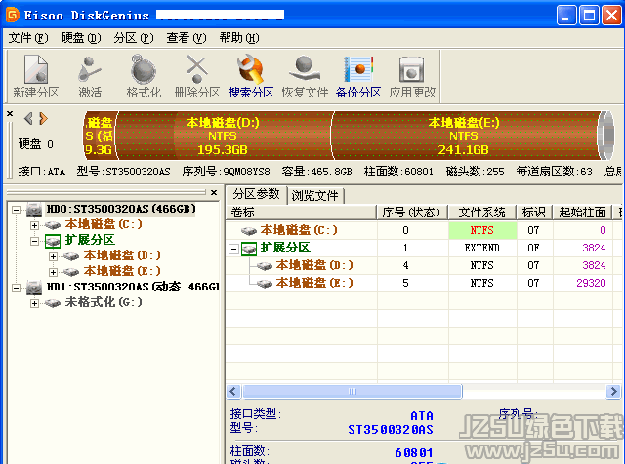Open the 分区(P) menu
Viewport: 625px width, 464px height.
click(x=134, y=38)
